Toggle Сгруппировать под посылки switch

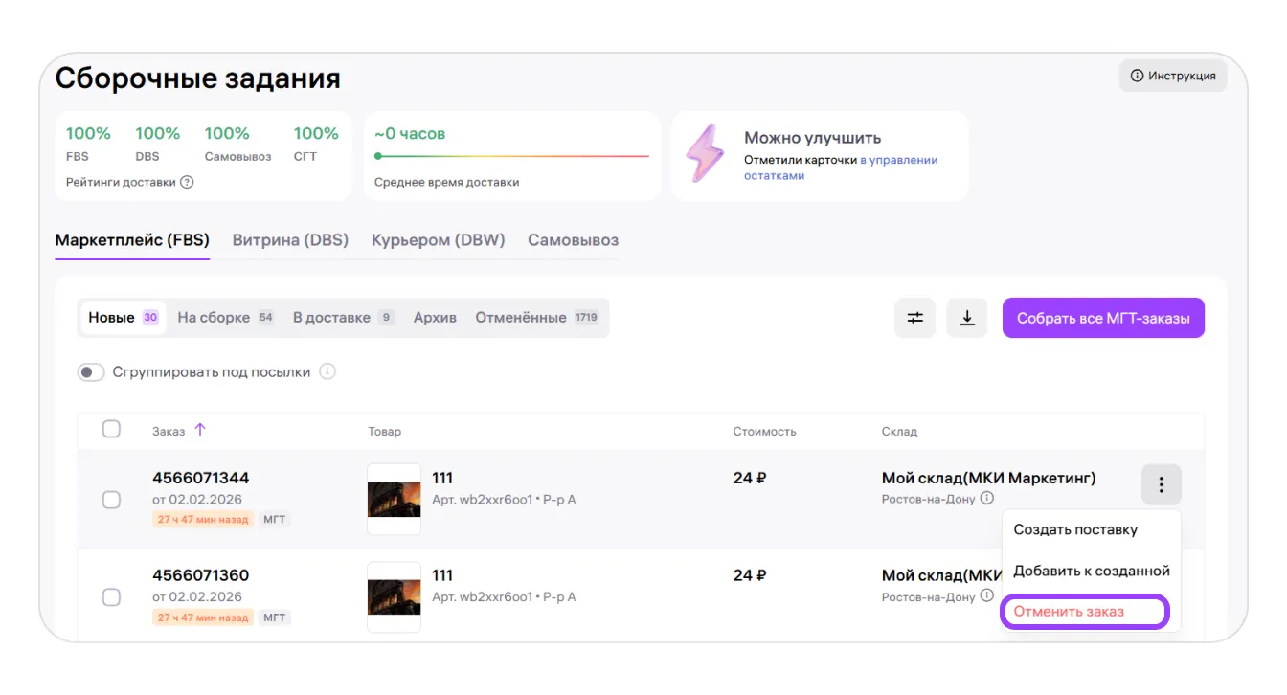click(91, 372)
